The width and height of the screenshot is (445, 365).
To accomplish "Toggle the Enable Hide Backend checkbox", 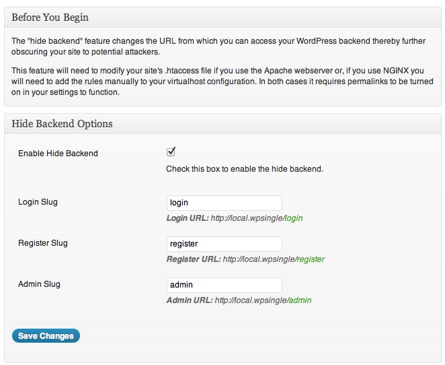I will pyautogui.click(x=171, y=152).
